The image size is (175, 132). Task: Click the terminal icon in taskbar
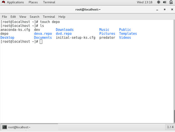click(x=5, y=127)
